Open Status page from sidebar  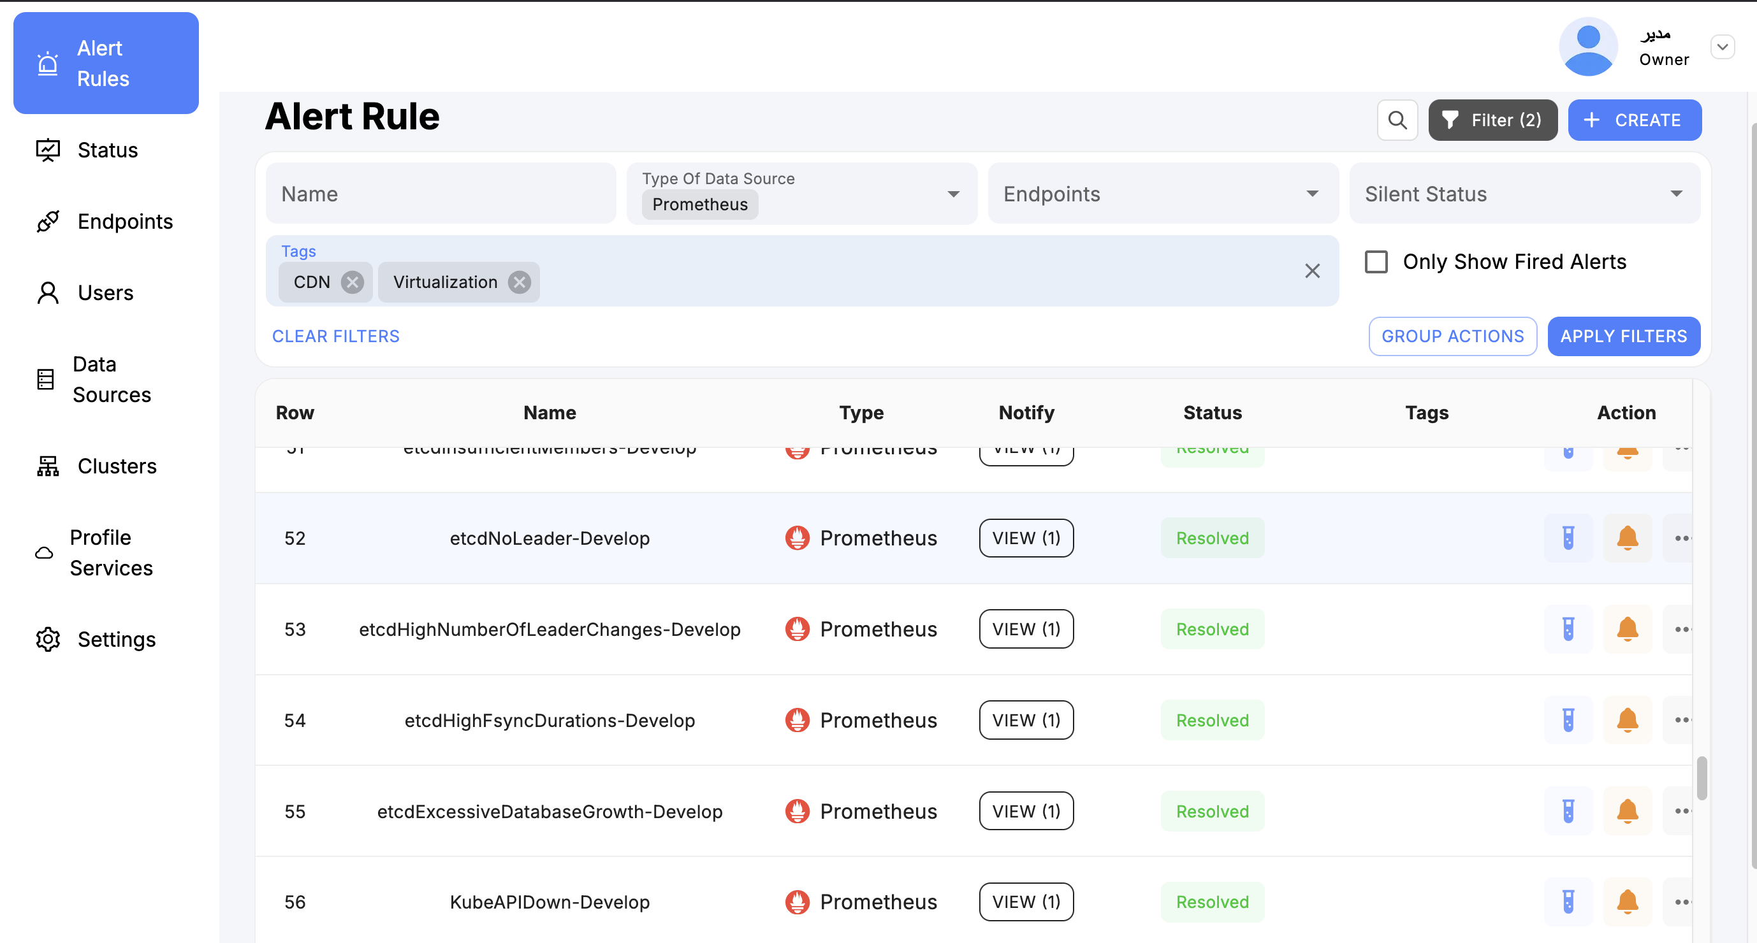click(x=106, y=150)
